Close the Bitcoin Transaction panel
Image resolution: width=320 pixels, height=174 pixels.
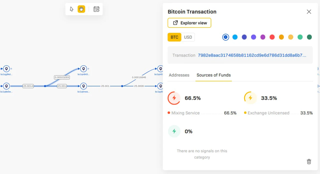(x=309, y=12)
